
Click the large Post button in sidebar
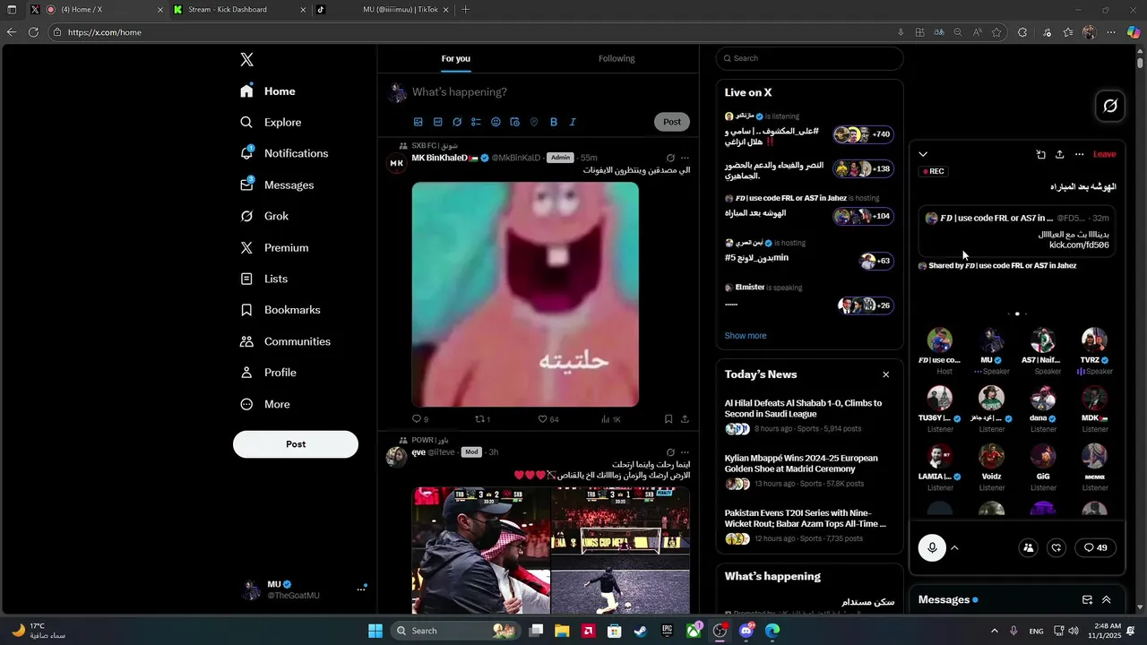pyautogui.click(x=296, y=444)
